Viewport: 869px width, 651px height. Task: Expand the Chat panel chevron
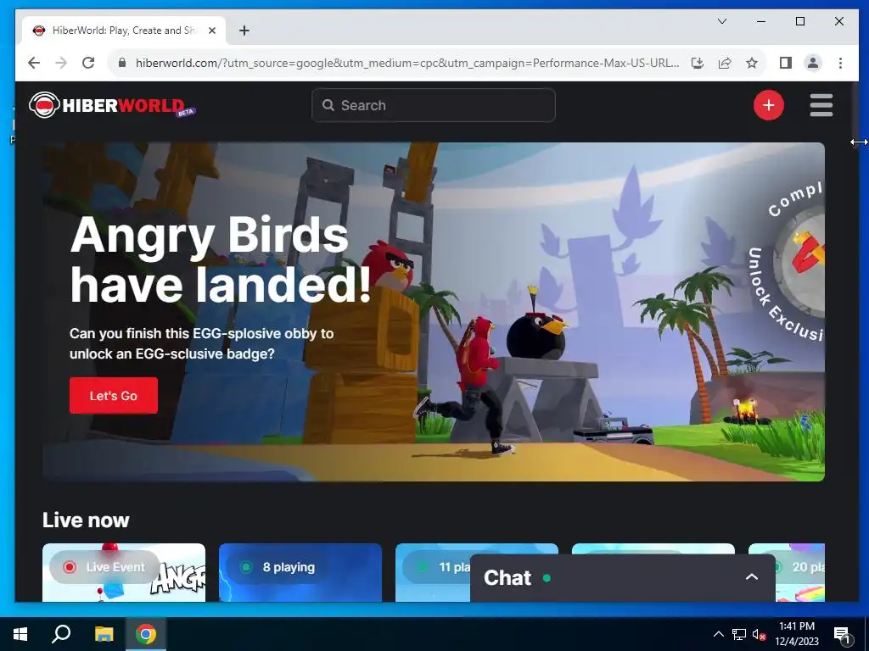(x=752, y=576)
